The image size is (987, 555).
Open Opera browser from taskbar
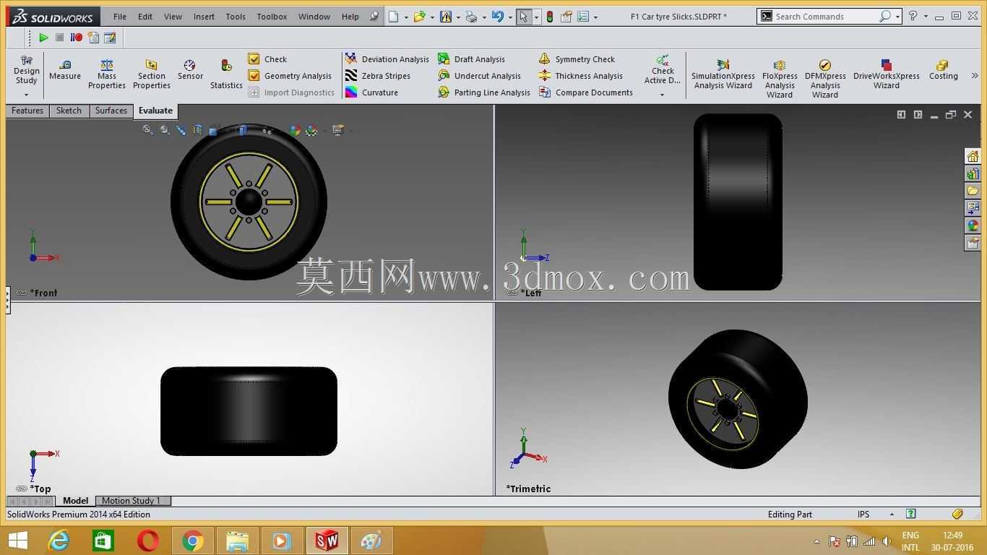[148, 541]
